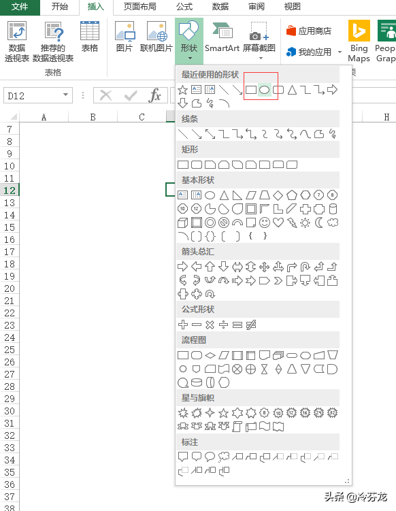Open the My Apps dropdown arrow

[340, 52]
